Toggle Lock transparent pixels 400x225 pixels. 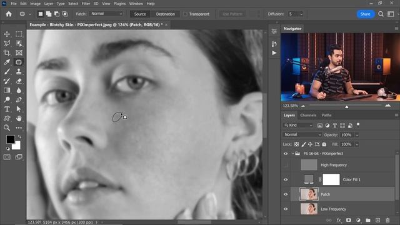click(x=296, y=144)
